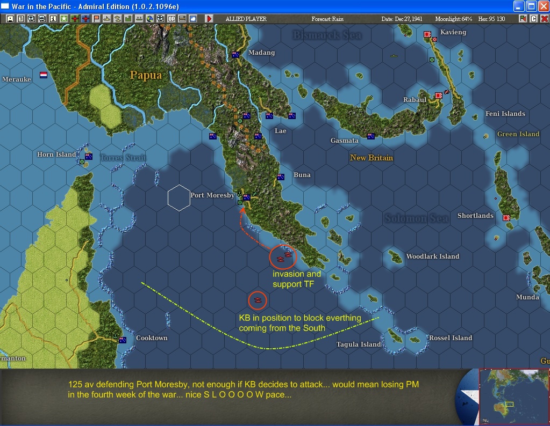This screenshot has width=550, height=426.
Task: Click the white star on green icon
Action: click(x=64, y=19)
